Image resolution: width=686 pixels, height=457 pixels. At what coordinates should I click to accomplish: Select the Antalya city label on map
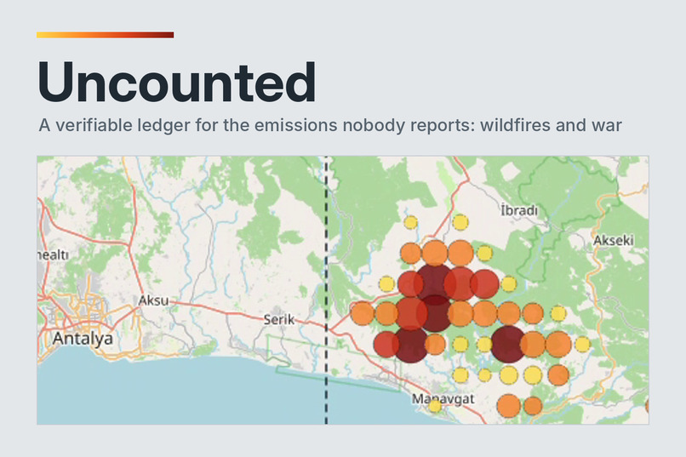pos(83,338)
